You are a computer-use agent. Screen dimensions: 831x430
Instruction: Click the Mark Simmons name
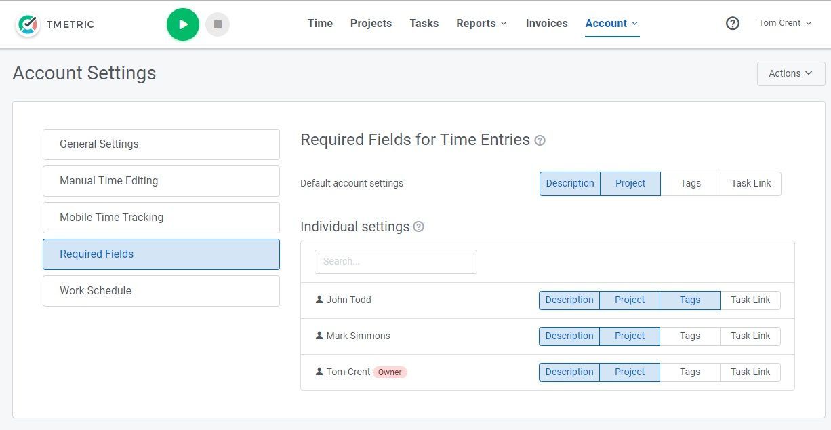[358, 336]
